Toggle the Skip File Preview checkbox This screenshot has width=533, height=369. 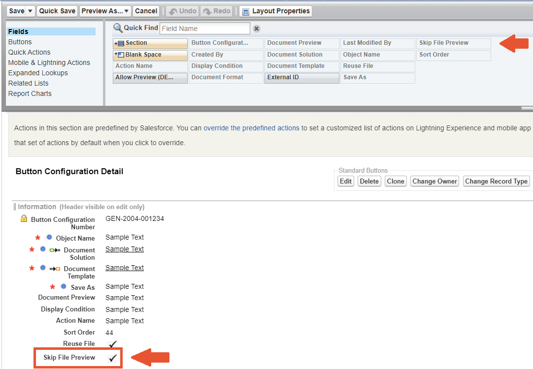click(113, 358)
